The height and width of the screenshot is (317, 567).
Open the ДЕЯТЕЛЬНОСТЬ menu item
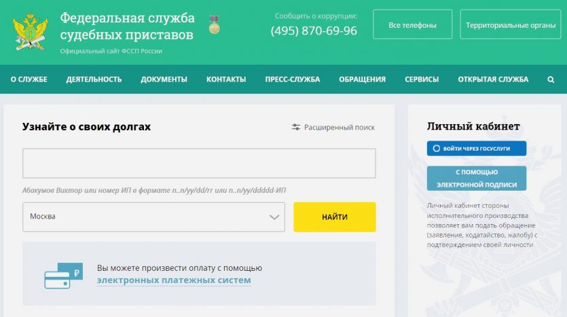point(94,79)
